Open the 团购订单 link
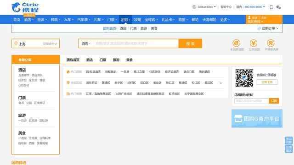Screen dimensions: 294x165 pyautogui.click(x=270, y=28)
